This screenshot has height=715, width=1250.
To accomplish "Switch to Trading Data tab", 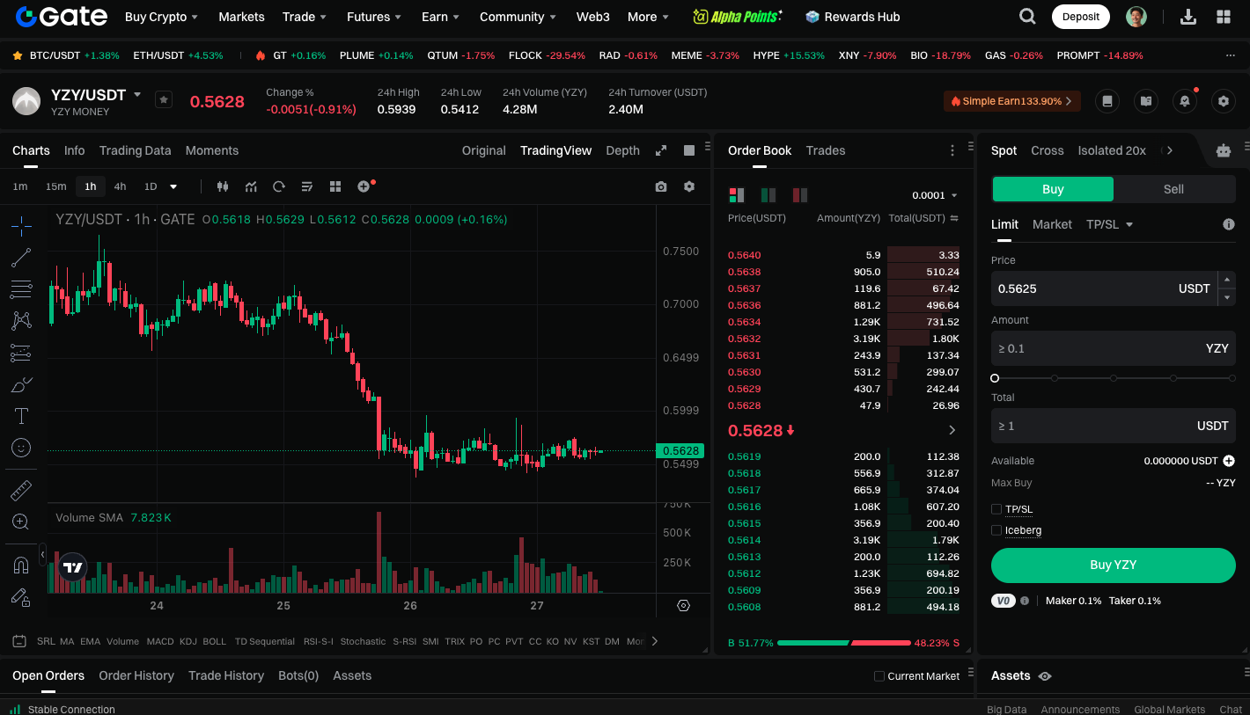I will pos(135,150).
